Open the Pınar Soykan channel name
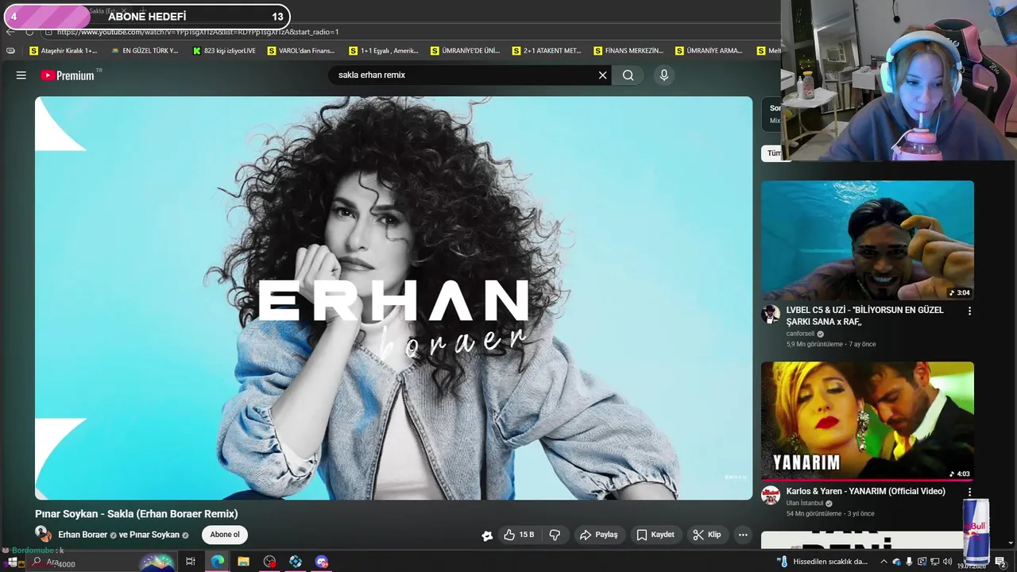This screenshot has height=572, width=1017. pos(154,535)
